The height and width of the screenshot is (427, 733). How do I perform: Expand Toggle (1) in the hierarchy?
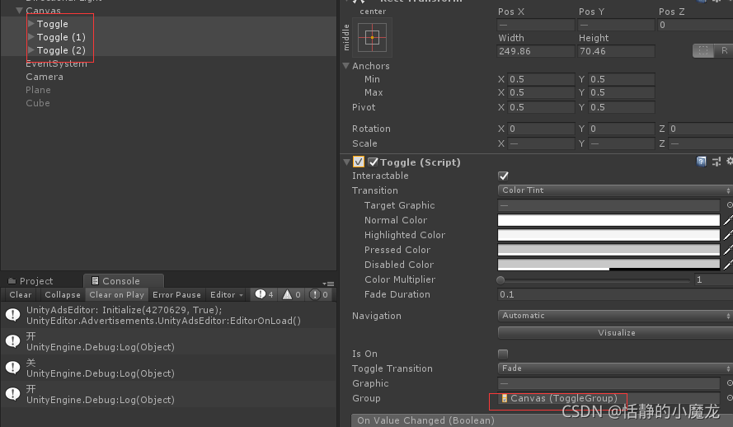pyautogui.click(x=31, y=37)
